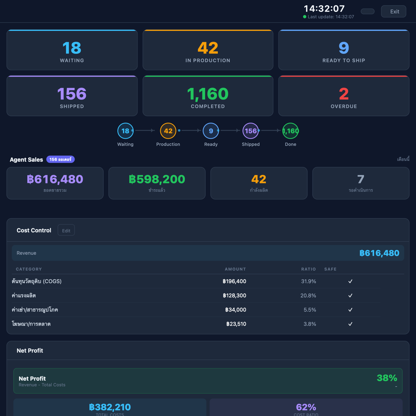Click the Net Profit 38% banner
The width and height of the screenshot is (416, 416).
[208, 381]
